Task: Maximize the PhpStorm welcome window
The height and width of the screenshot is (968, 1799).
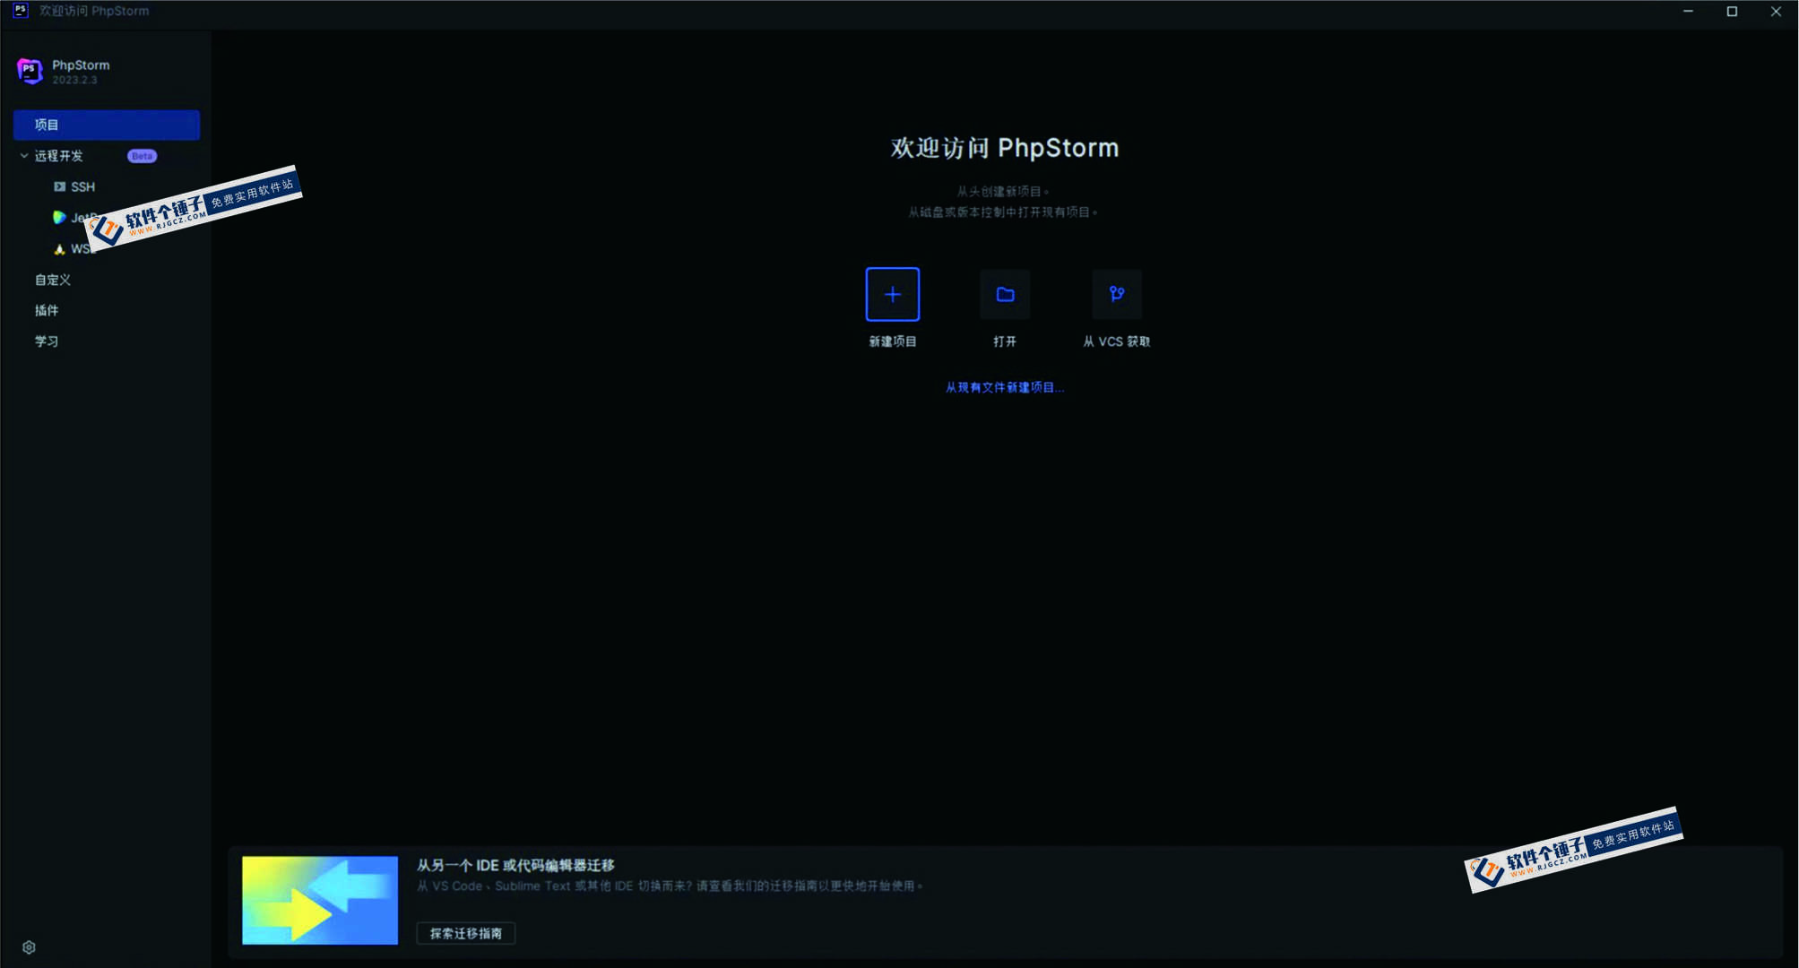Action: coord(1732,11)
